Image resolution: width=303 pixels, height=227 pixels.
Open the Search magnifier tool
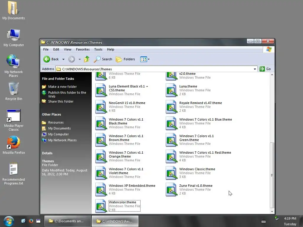[103, 59]
